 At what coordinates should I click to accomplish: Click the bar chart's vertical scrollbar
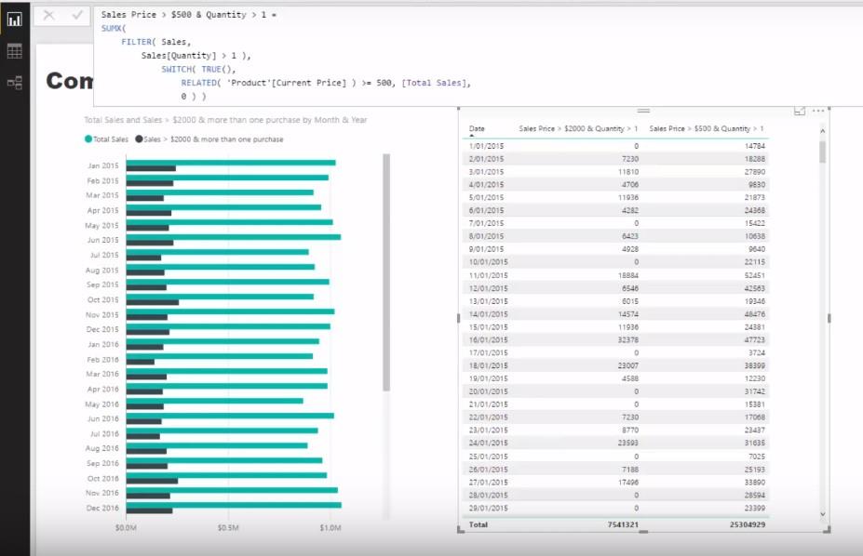386,272
